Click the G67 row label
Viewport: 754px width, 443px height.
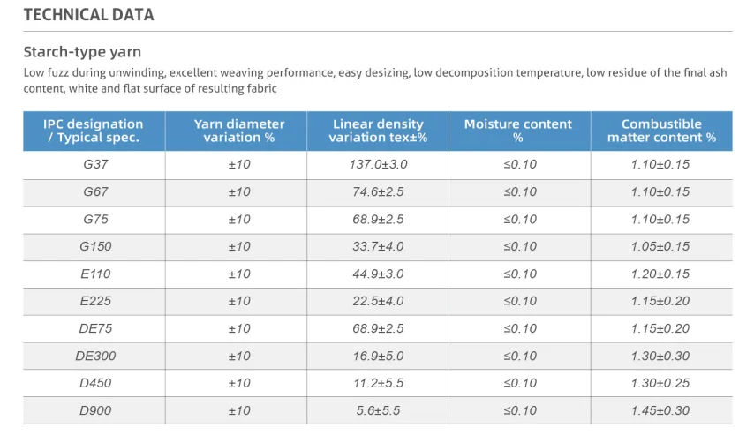tap(95, 191)
